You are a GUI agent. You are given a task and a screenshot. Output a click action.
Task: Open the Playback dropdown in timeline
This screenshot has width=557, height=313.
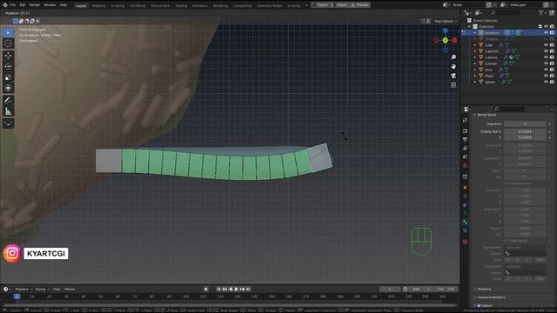pyautogui.click(x=23, y=290)
